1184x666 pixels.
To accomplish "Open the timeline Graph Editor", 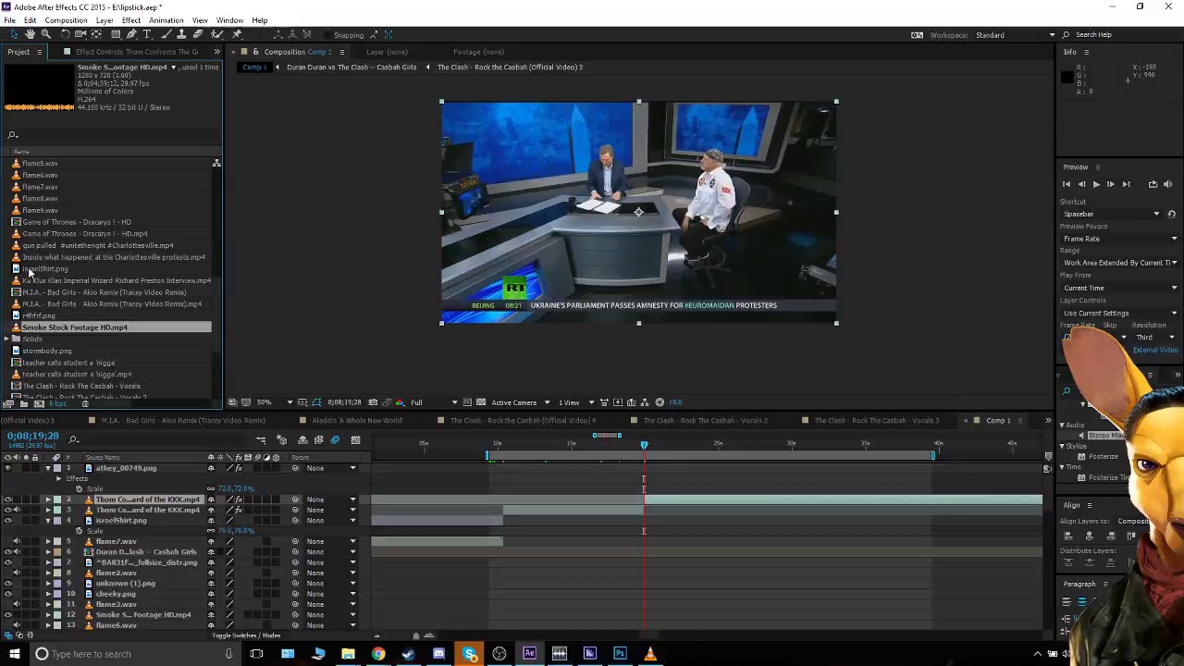I will [355, 440].
